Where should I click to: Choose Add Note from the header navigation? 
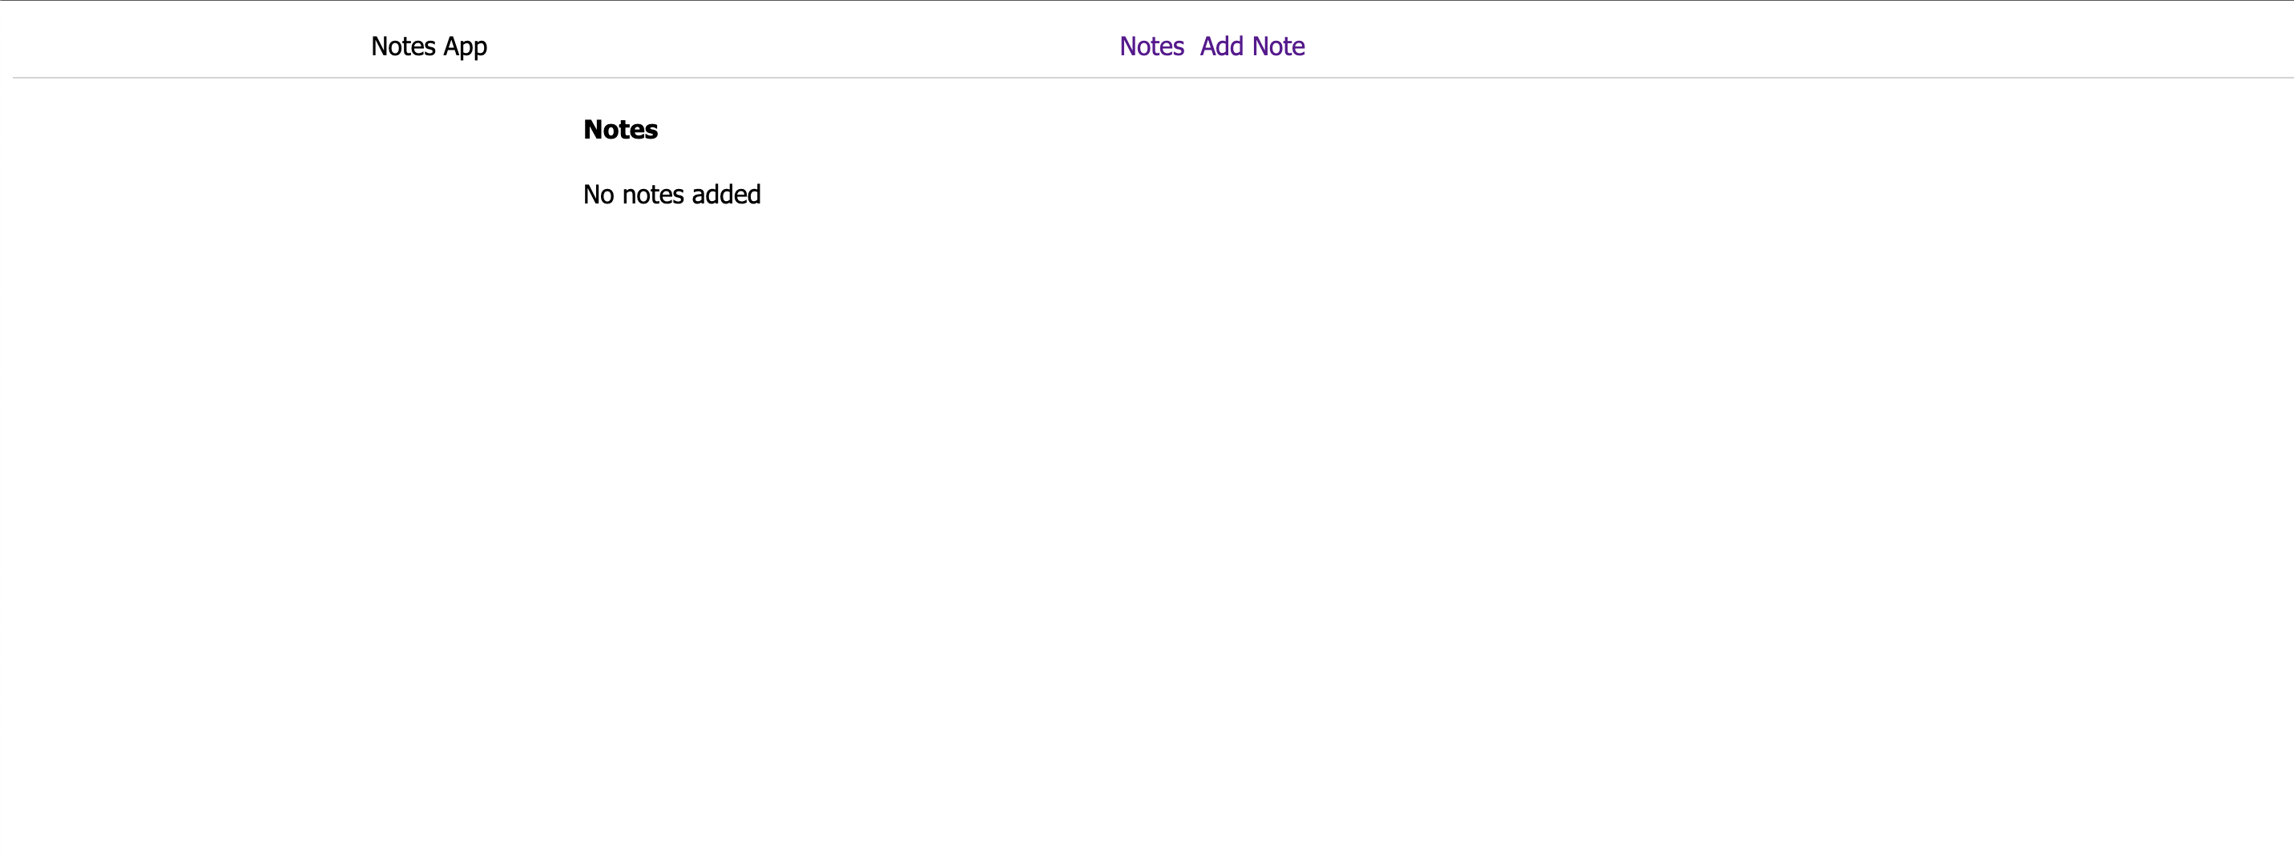[1252, 46]
